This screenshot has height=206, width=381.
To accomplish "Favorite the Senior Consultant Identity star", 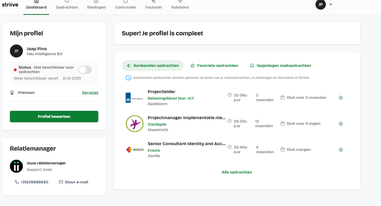I will [341, 150].
